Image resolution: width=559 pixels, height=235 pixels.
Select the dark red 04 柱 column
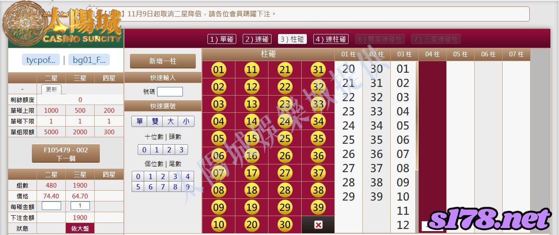pos(432,146)
